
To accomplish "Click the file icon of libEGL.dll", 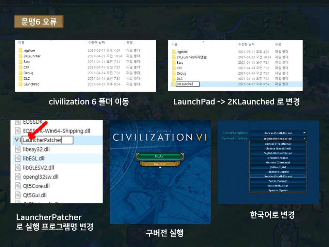I will 18,158.
